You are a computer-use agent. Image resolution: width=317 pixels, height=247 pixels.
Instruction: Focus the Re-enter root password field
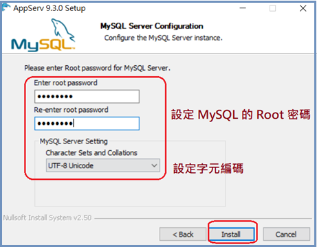pos(87,123)
